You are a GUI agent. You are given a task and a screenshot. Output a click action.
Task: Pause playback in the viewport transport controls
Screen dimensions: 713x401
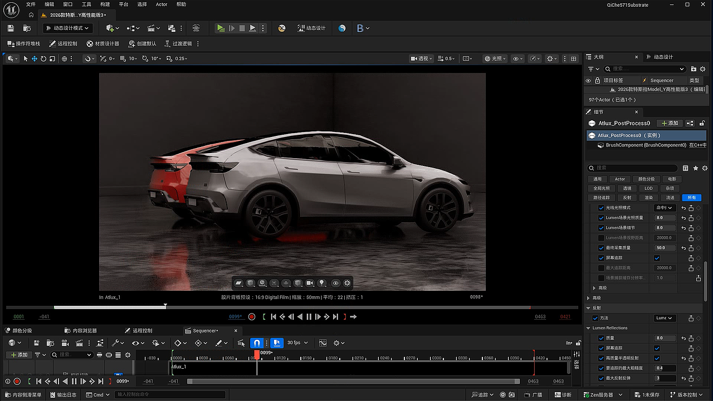309,316
